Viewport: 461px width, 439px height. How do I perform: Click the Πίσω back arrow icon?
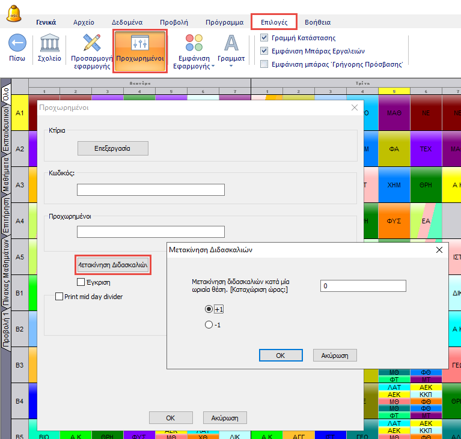click(x=17, y=43)
